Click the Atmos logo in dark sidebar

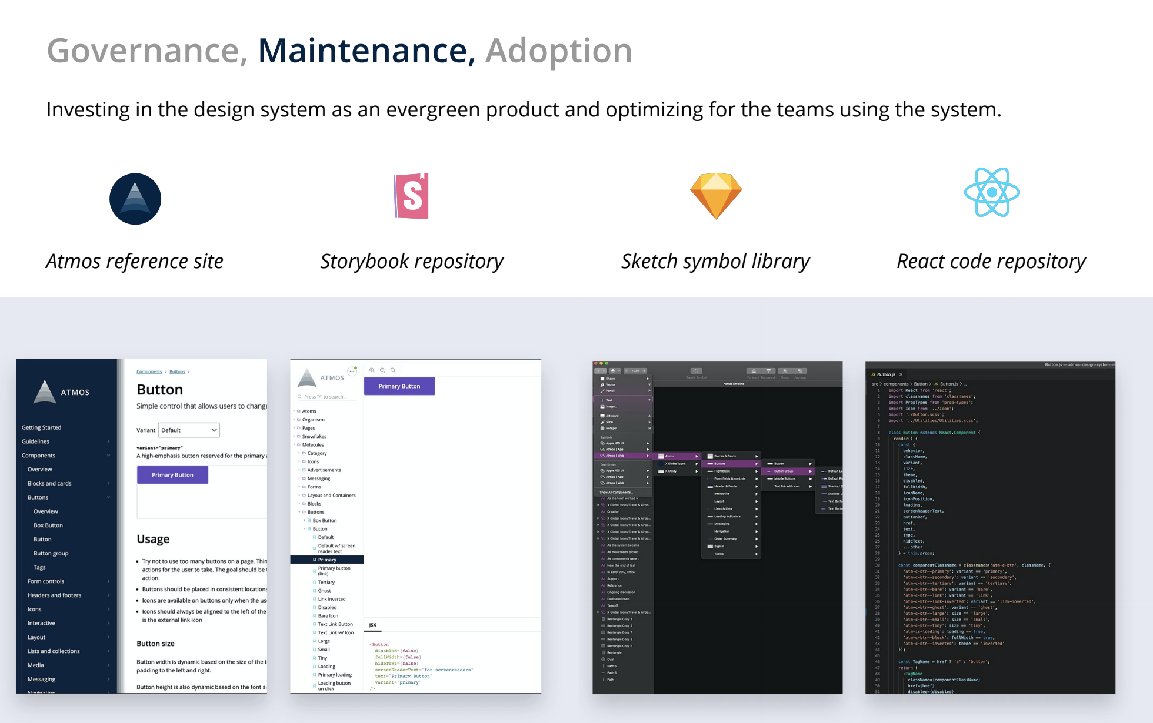tap(61, 391)
